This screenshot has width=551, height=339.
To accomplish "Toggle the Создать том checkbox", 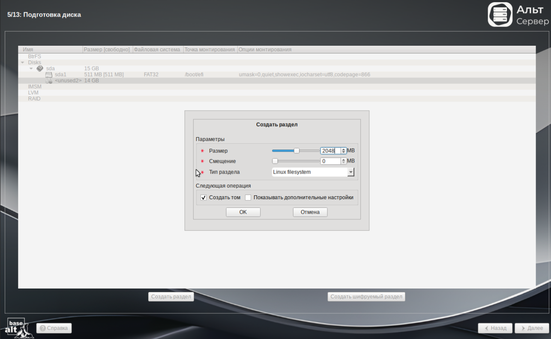I will [x=204, y=198].
